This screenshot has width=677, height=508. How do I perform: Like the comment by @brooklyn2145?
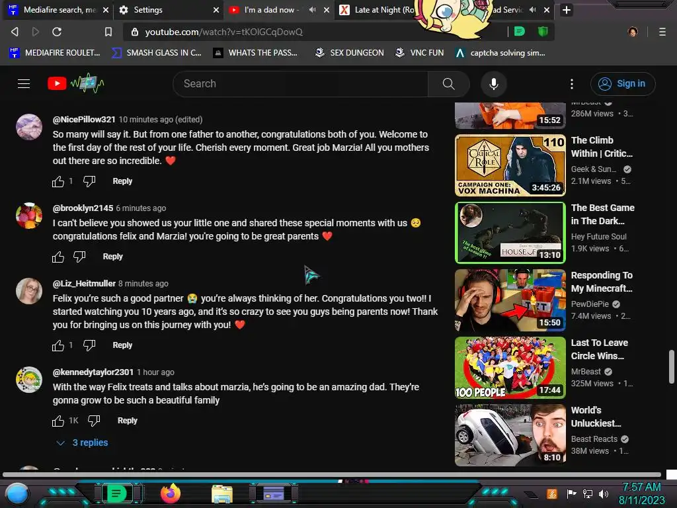point(58,257)
